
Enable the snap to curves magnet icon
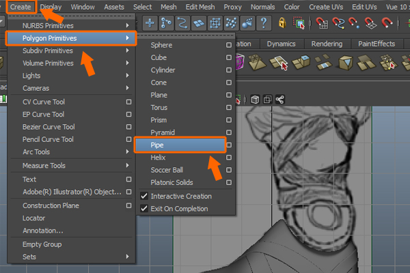337,24
